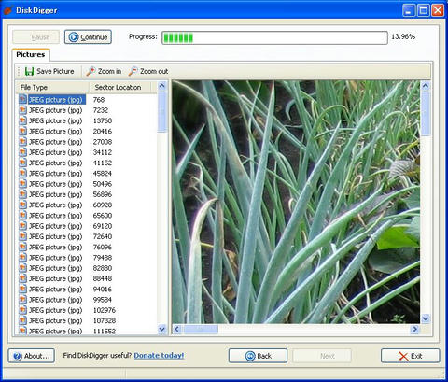
Task: Open the About dialog
Action: (x=32, y=356)
